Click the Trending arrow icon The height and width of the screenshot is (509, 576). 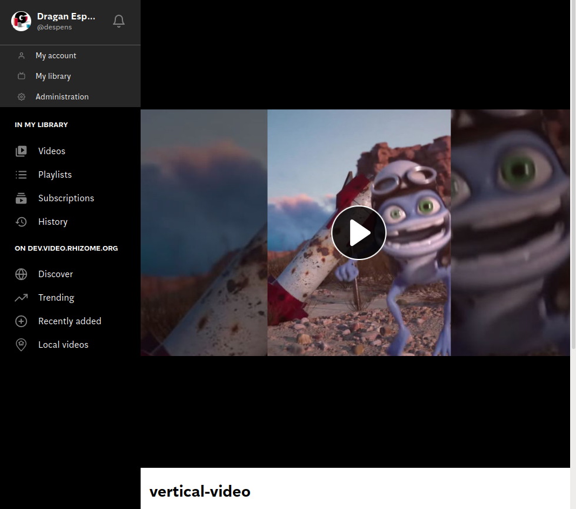[21, 298]
